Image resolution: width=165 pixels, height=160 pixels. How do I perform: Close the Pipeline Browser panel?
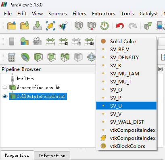coord(160,69)
